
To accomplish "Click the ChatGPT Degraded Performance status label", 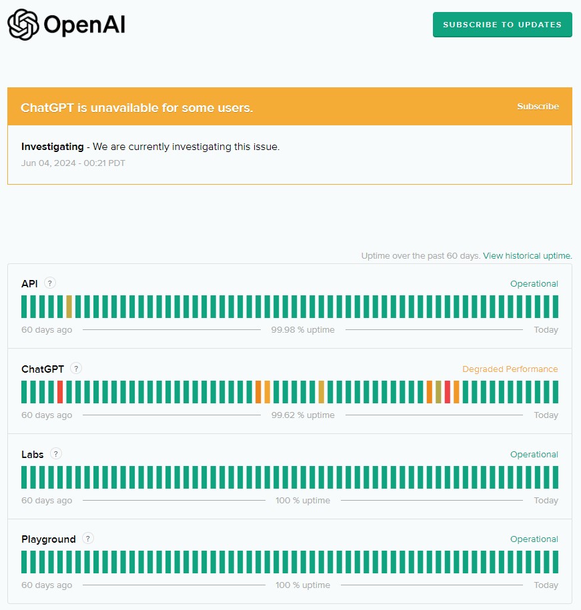I will [x=510, y=369].
